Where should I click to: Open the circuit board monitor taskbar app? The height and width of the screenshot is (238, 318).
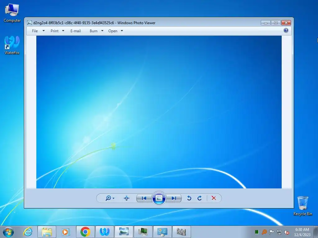(143, 232)
